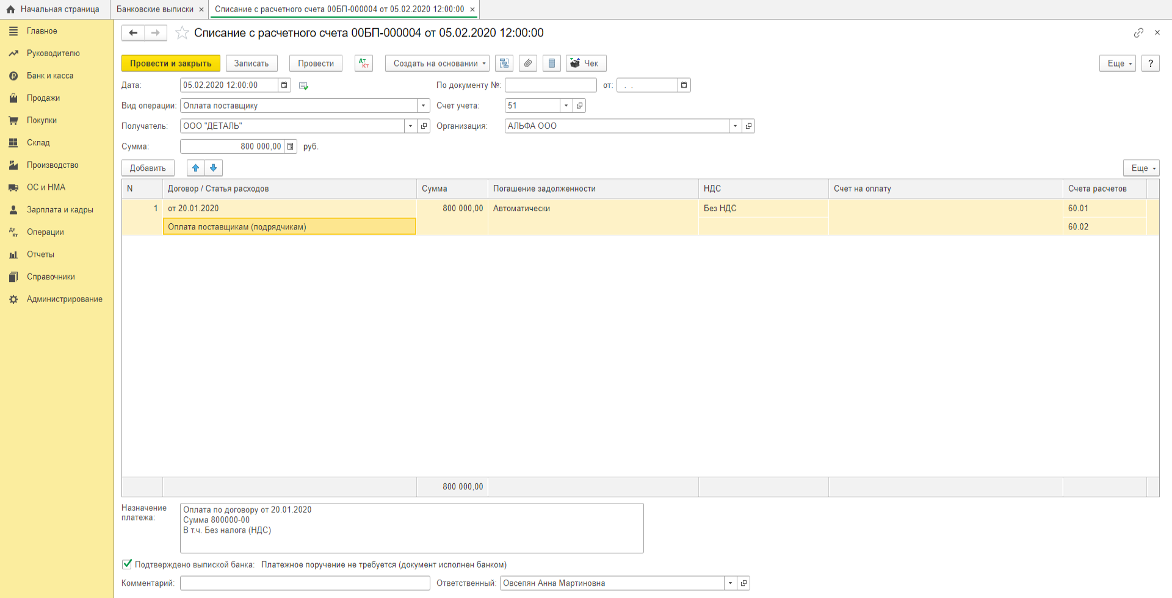The width and height of the screenshot is (1172, 598).
Task: Click Записать button
Action: pyautogui.click(x=251, y=63)
